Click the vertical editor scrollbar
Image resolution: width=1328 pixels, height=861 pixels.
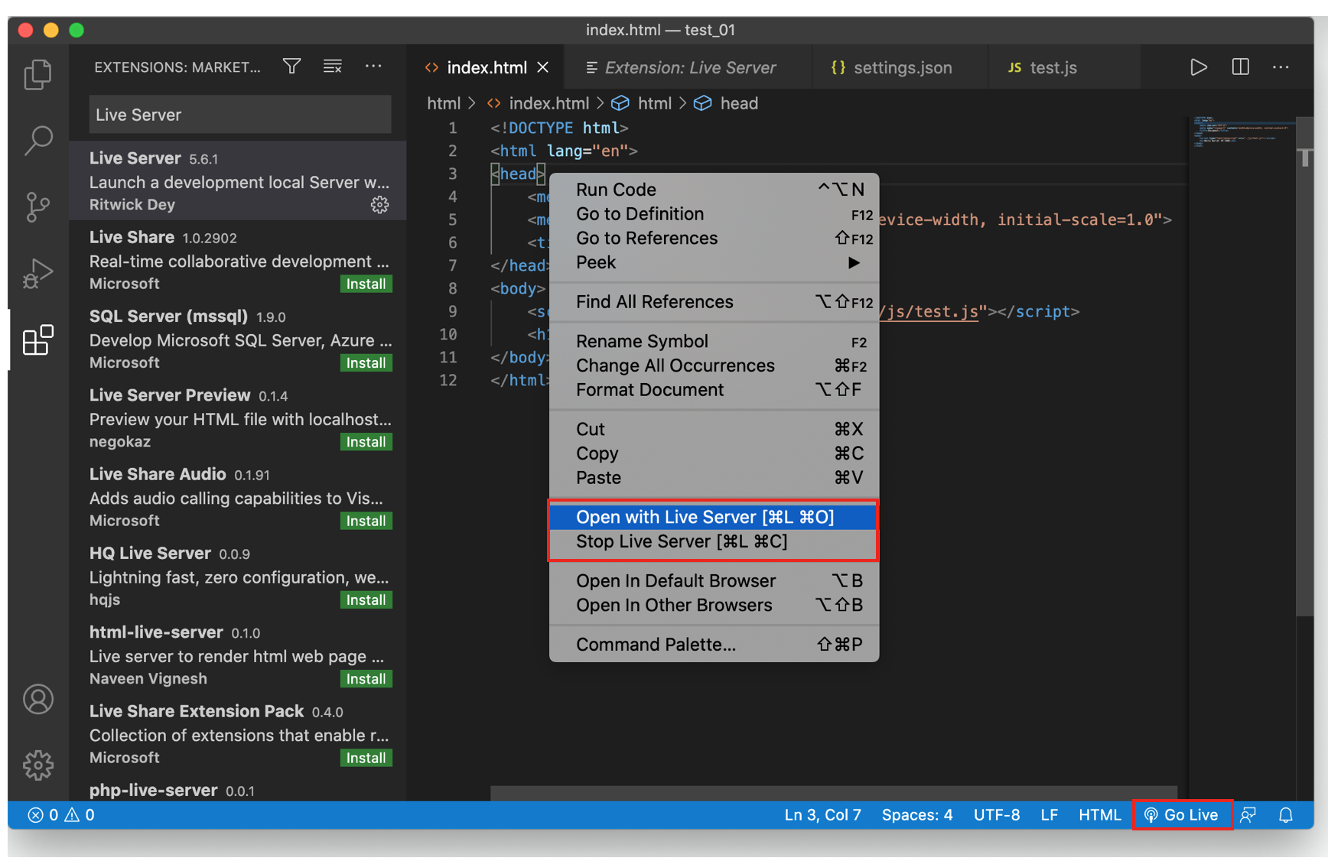(x=1305, y=366)
